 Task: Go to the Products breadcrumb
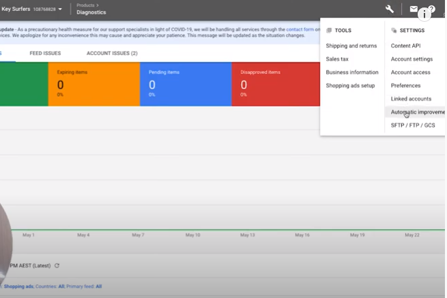[x=85, y=5]
